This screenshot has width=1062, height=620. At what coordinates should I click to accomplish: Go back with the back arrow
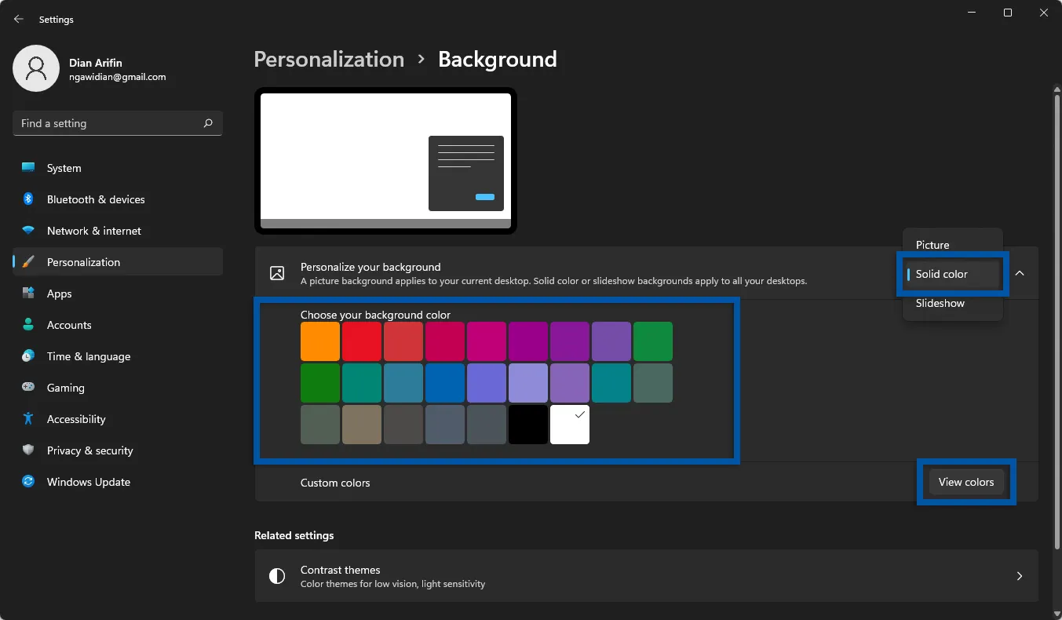pyautogui.click(x=19, y=19)
